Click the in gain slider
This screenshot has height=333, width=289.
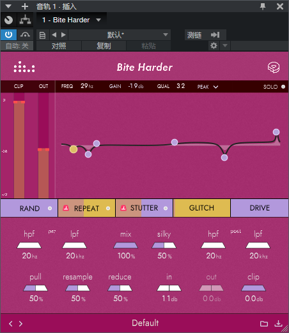click(169, 288)
